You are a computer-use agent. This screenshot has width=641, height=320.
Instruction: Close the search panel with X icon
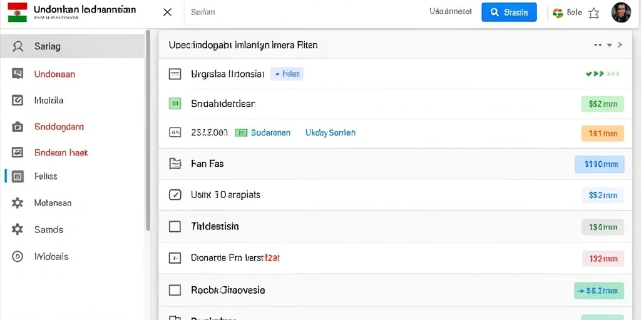[x=167, y=12]
